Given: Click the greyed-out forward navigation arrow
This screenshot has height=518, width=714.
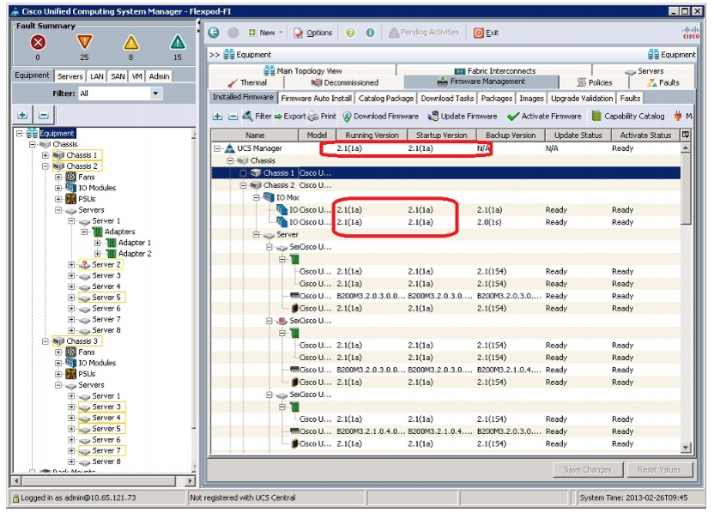Looking at the screenshot, I should (233, 33).
